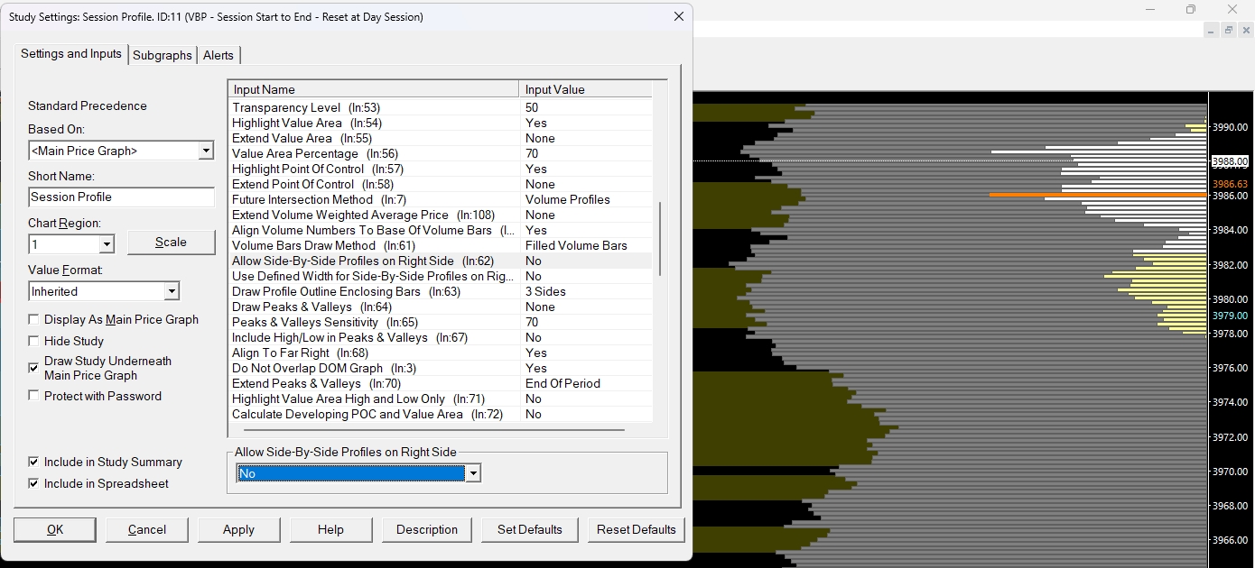Open Help for this study
The height and width of the screenshot is (568, 1255).
tap(330, 529)
